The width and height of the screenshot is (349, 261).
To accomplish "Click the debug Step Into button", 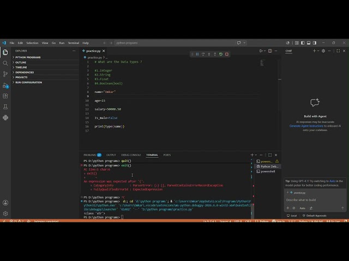I will click(x=209, y=54).
